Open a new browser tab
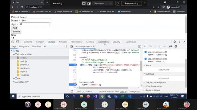197x110 pixels. click(x=47, y=2)
